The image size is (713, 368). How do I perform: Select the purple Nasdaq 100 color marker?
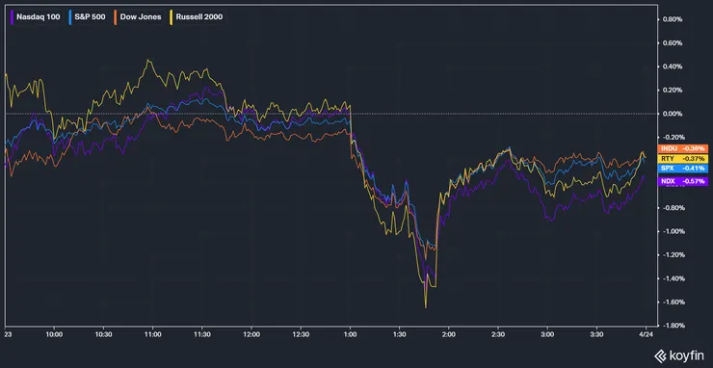(13, 17)
